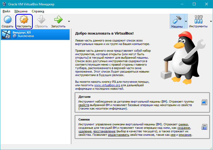213x150 pixels.
Task: Click the свойств link in Детали
Action: point(84,105)
